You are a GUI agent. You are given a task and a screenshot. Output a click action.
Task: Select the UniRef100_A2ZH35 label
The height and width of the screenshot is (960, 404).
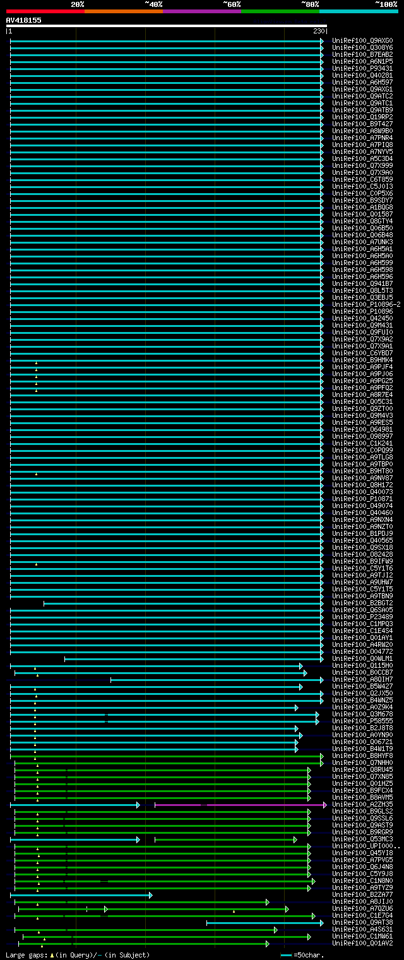(x=362, y=805)
